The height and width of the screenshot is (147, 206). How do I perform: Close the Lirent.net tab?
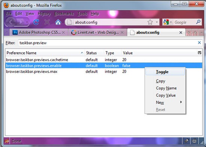122,33
